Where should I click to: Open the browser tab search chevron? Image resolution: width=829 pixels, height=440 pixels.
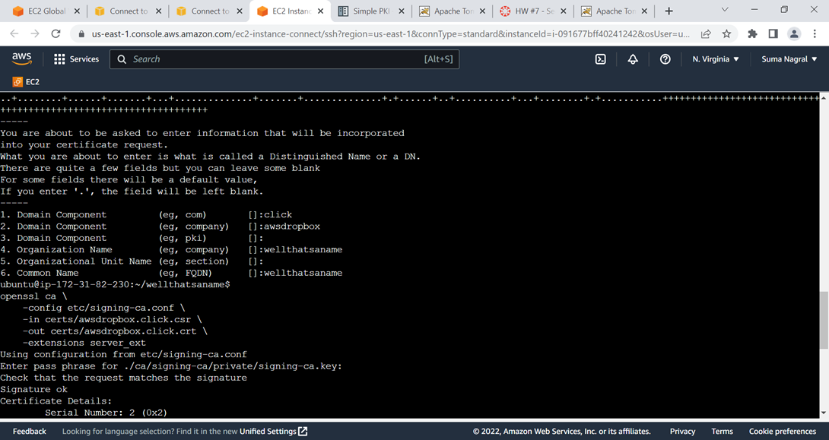tap(724, 11)
